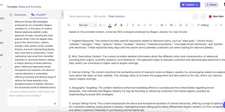Click the Publish button
This screenshot has width=225, height=112.
coord(190,5)
